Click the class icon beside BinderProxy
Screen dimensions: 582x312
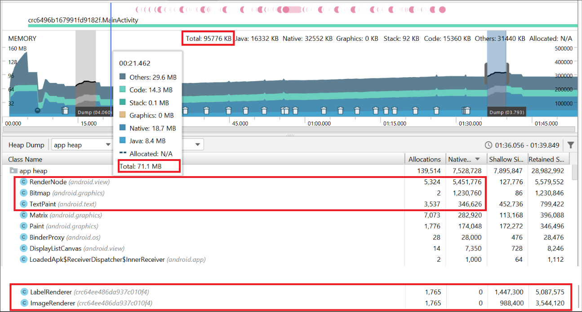click(x=23, y=237)
